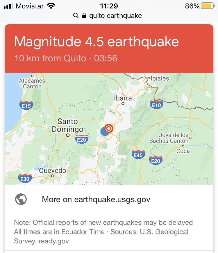Tap the search magnifier icon in address bar
The height and width of the screenshot is (253, 218).
coord(76,16)
